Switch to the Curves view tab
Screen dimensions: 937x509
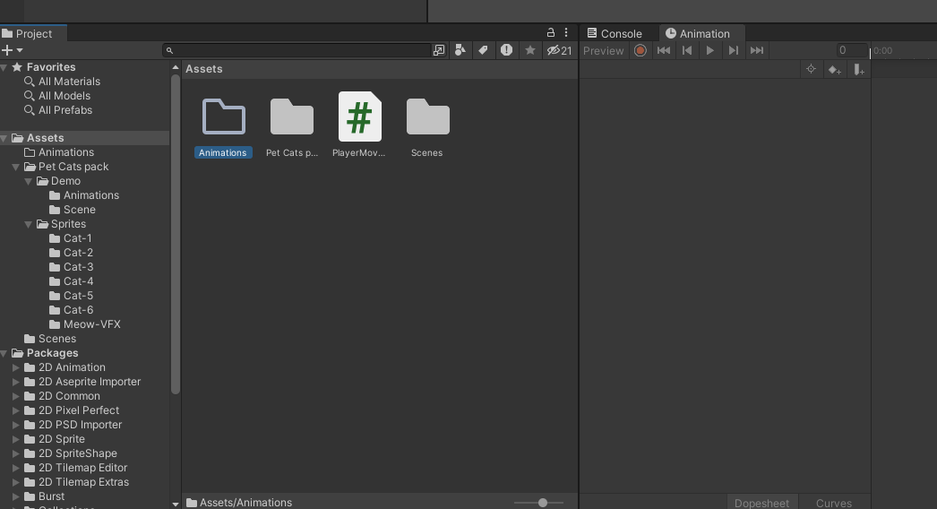833,503
